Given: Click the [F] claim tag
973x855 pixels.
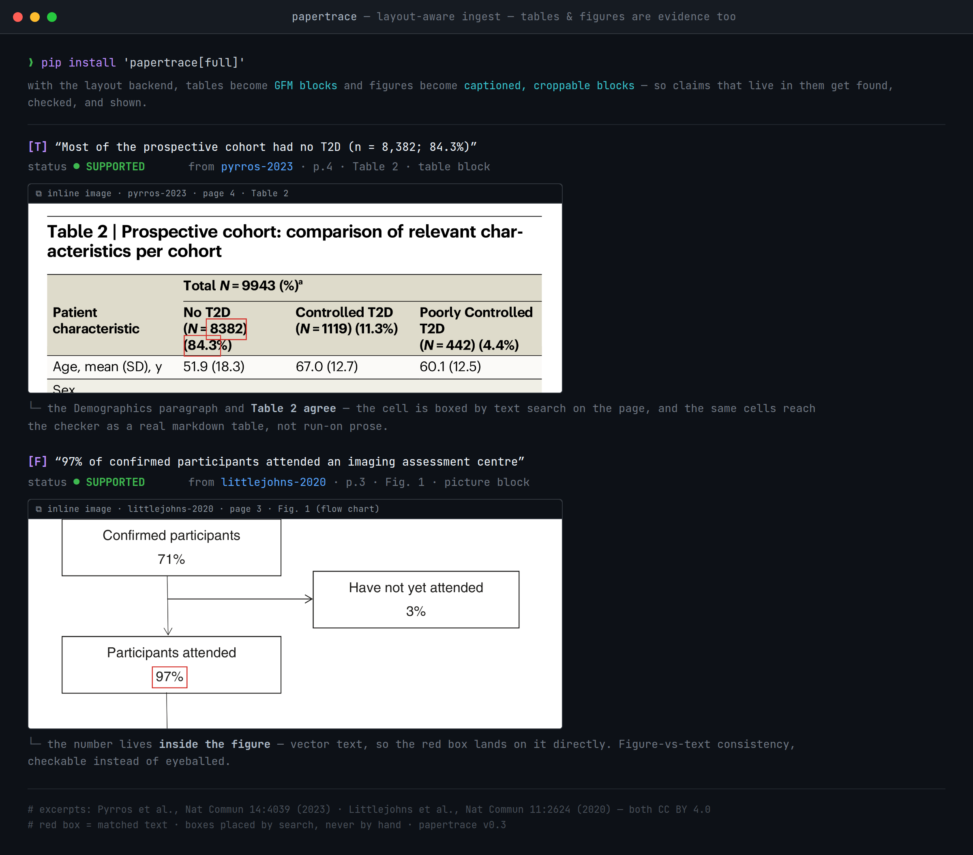Looking at the screenshot, I should [x=38, y=462].
